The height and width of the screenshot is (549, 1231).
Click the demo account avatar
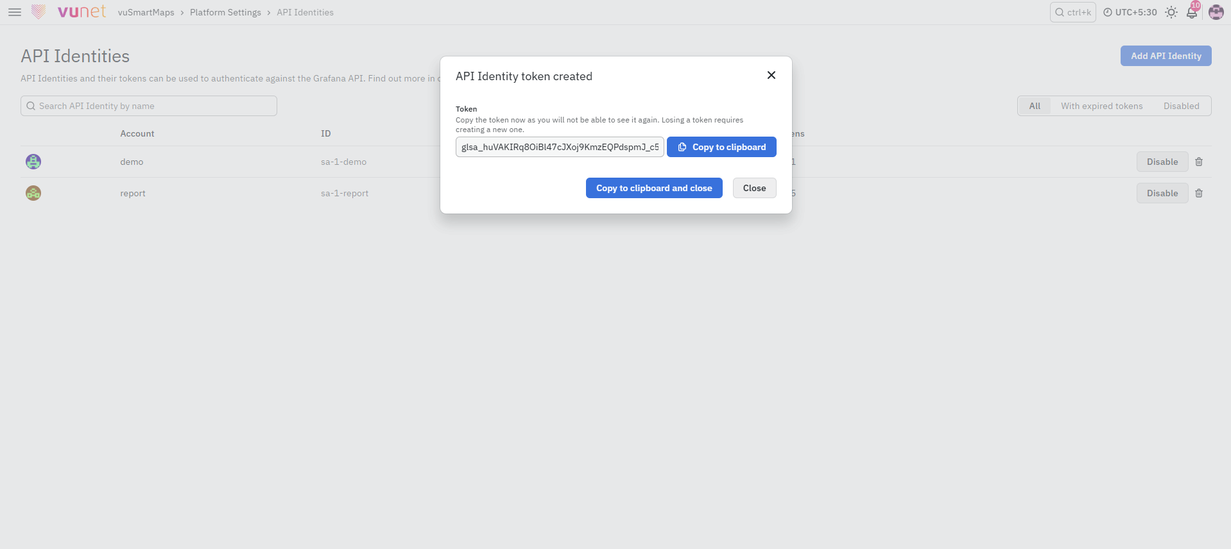click(x=33, y=162)
